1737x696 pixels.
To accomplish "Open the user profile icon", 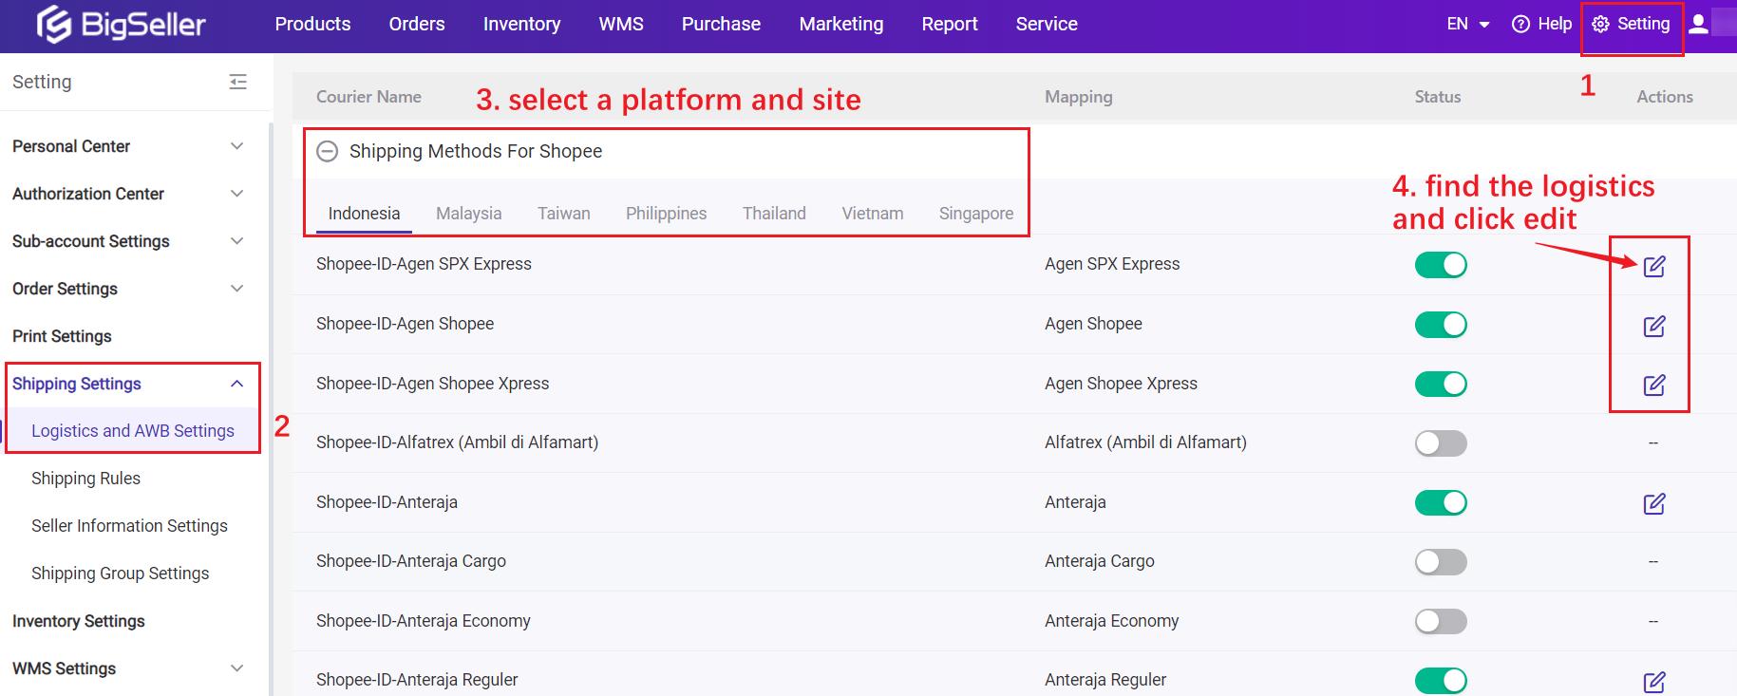I will [1699, 24].
